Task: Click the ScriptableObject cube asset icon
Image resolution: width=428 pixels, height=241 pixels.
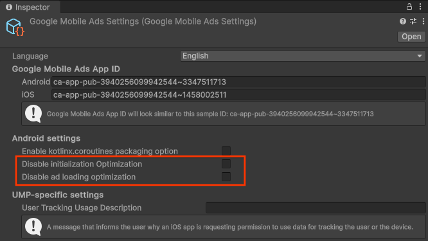Action: (x=15, y=27)
